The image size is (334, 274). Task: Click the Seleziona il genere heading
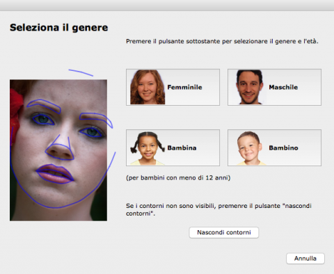click(x=59, y=28)
